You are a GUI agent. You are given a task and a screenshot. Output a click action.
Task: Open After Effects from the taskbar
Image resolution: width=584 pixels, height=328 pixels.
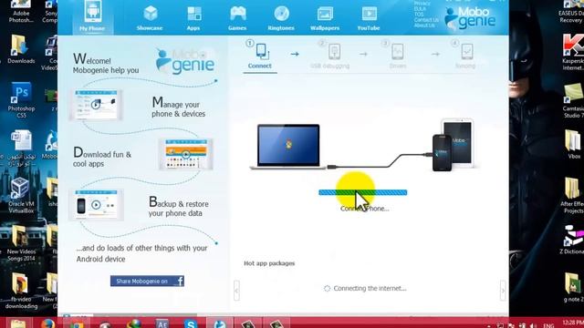[162, 323]
